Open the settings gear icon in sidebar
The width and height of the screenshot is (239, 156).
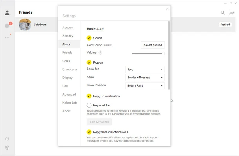7,148
